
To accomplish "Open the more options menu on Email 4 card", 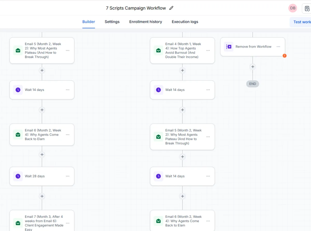I will click(208, 50).
